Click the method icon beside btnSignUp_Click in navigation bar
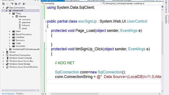The height and width of the screenshot is (95, 169). 104,3
